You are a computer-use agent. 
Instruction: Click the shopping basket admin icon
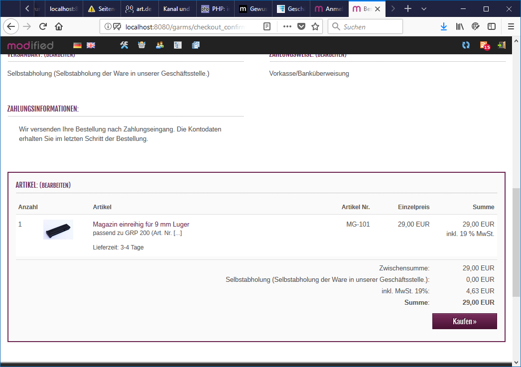(142, 45)
